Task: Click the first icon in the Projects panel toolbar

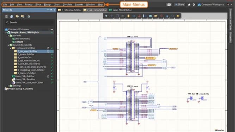Action: (6, 17)
